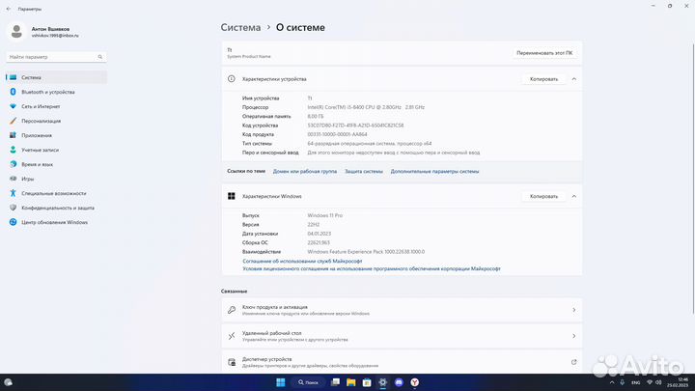The image size is (695, 391).
Task: Click the Игры gamepad icon
Action: pyautogui.click(x=13, y=179)
